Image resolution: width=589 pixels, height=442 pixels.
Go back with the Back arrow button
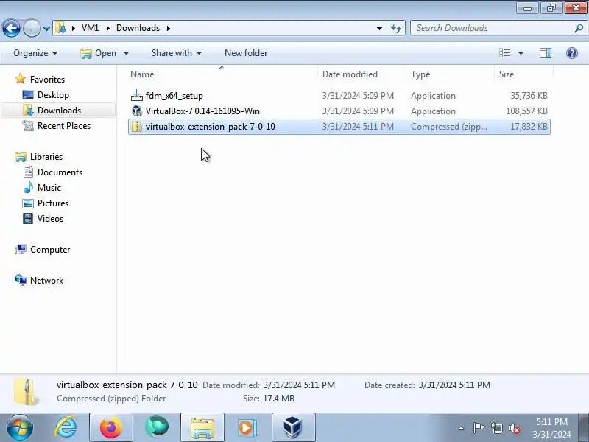click(11, 28)
